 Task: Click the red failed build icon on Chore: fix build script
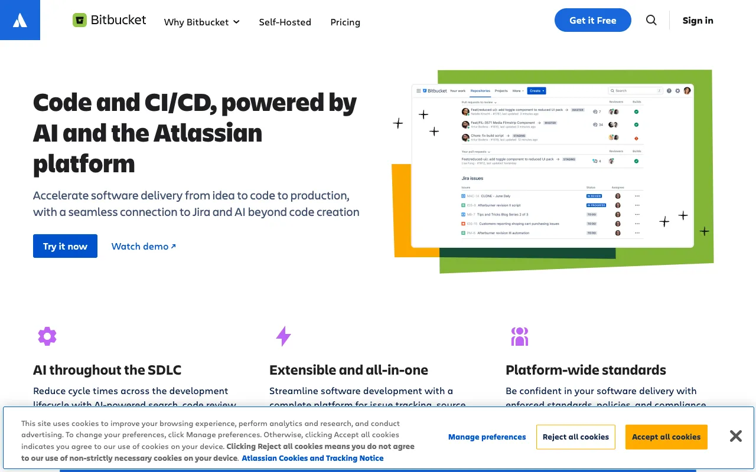point(636,138)
